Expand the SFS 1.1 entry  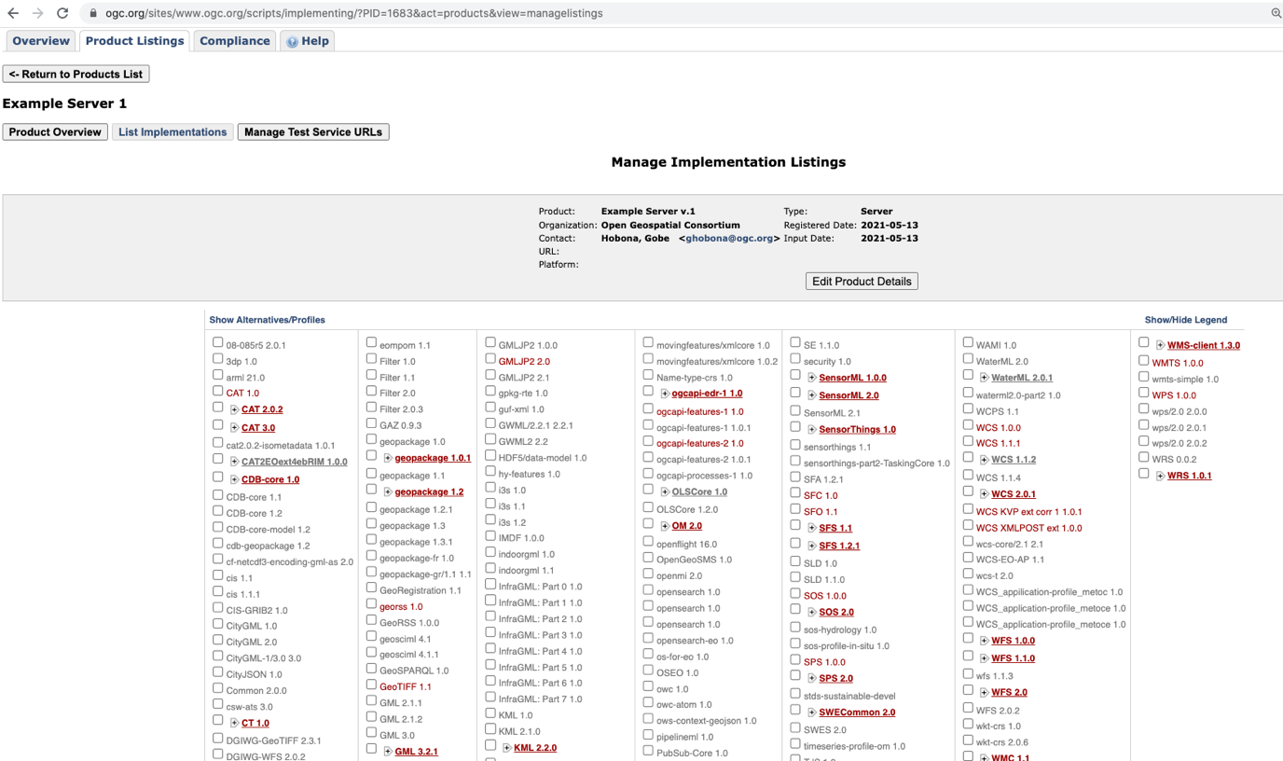[x=812, y=528]
